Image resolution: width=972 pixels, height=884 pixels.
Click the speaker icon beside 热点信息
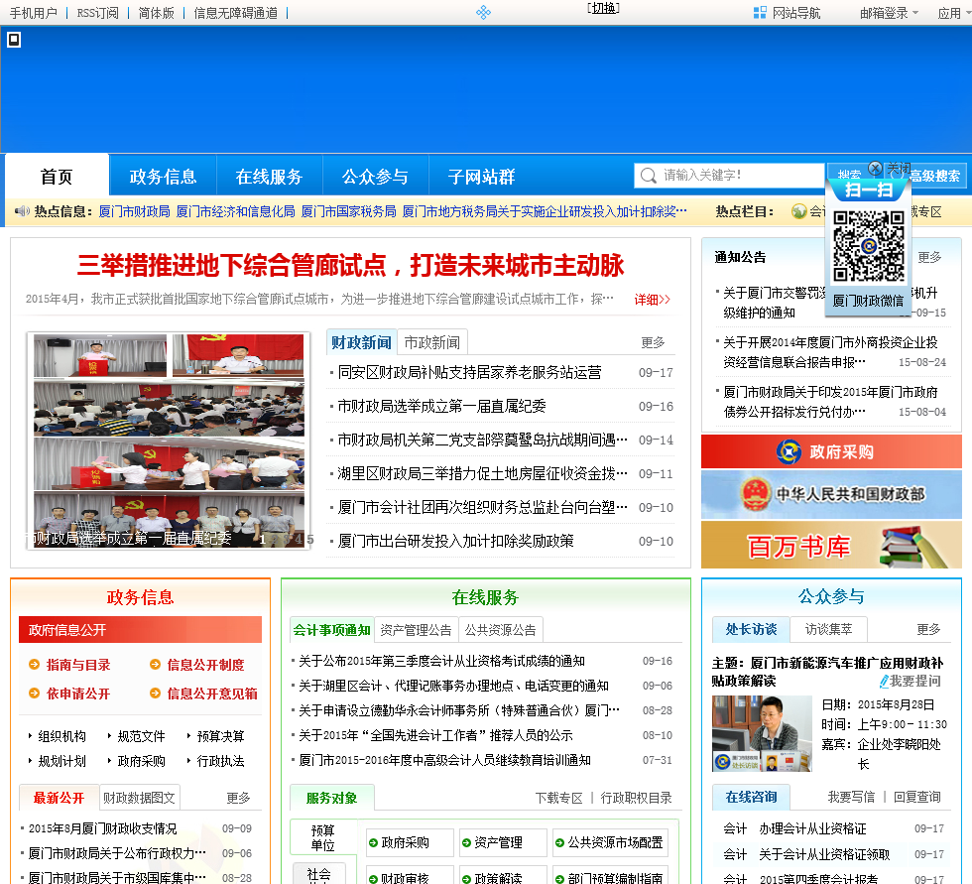tap(22, 211)
